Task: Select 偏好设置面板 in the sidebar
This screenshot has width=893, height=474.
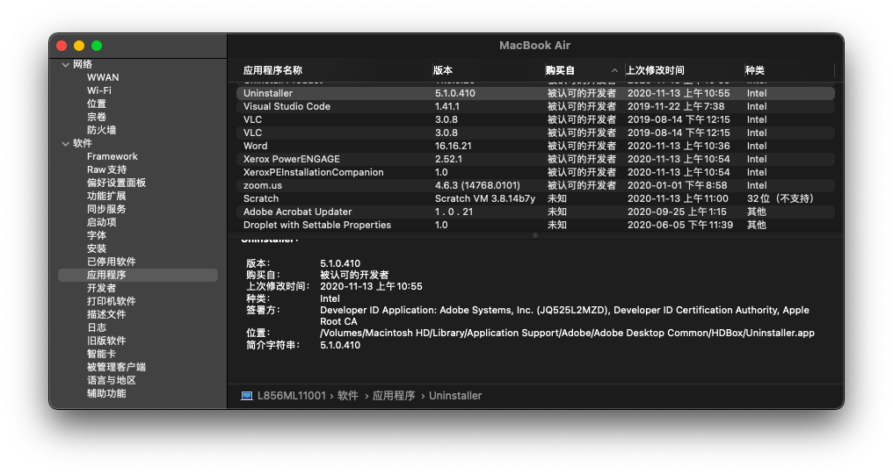Action: (x=116, y=183)
